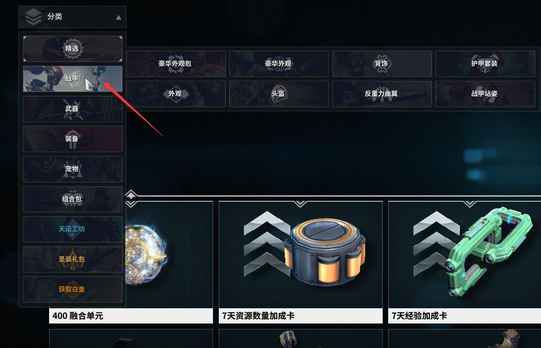Open the 战甲 category

click(72, 79)
